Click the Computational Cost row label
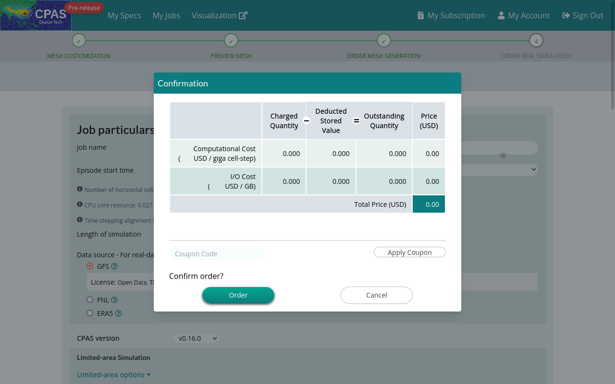Image resolution: width=615 pixels, height=384 pixels. (x=216, y=154)
